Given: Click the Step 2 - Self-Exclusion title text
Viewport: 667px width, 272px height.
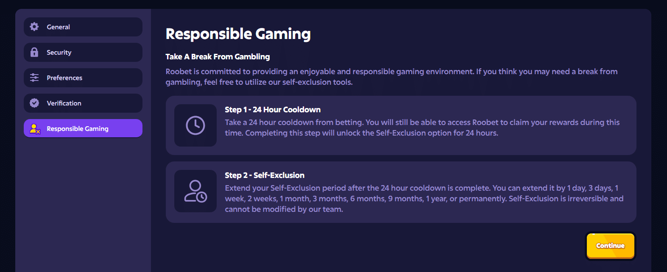Looking at the screenshot, I should (x=265, y=175).
